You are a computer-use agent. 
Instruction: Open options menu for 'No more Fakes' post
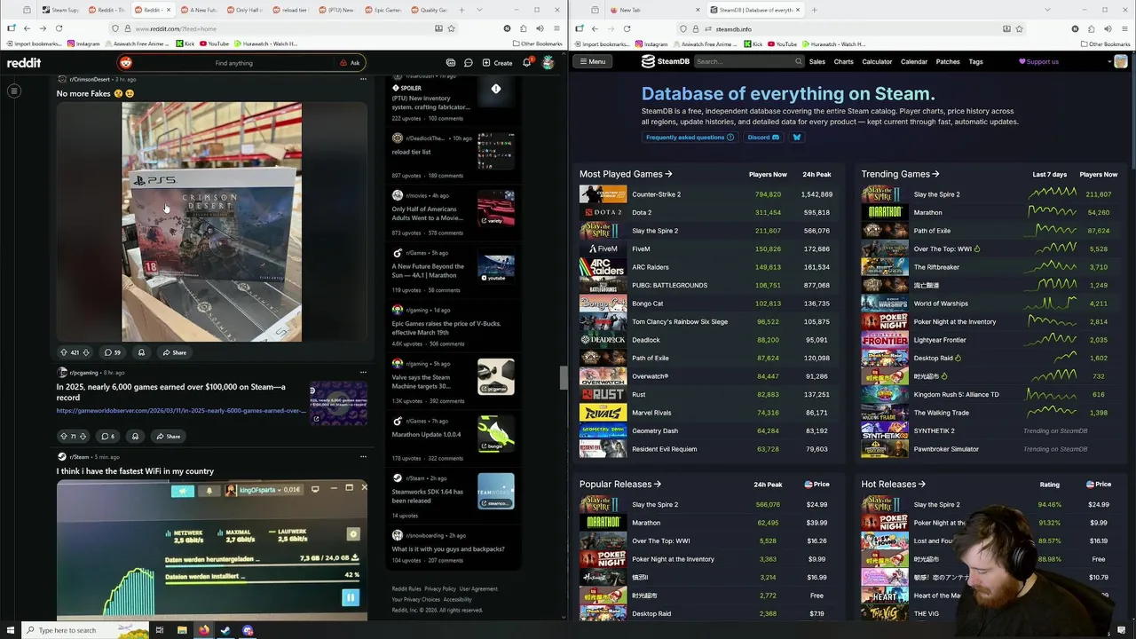click(363, 79)
